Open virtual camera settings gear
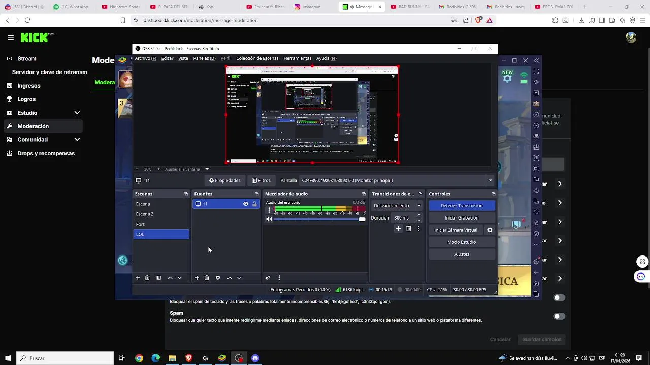The width and height of the screenshot is (650, 365). (x=490, y=230)
